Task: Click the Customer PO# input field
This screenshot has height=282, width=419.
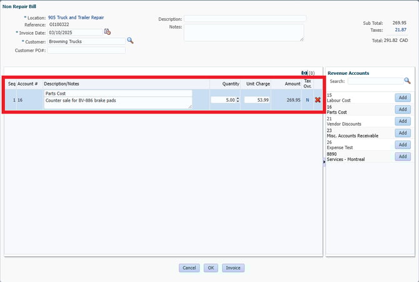Action: 81,50
